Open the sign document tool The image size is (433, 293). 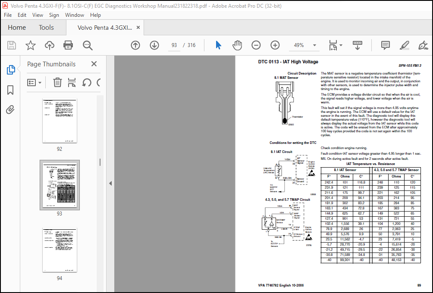tap(423, 45)
